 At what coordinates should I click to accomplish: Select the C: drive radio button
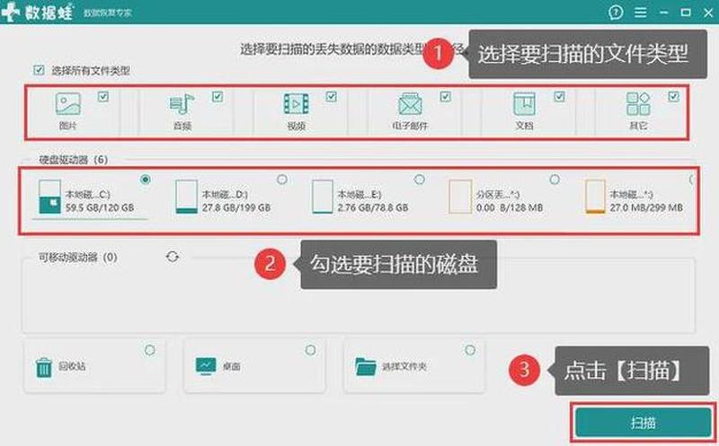tap(146, 179)
